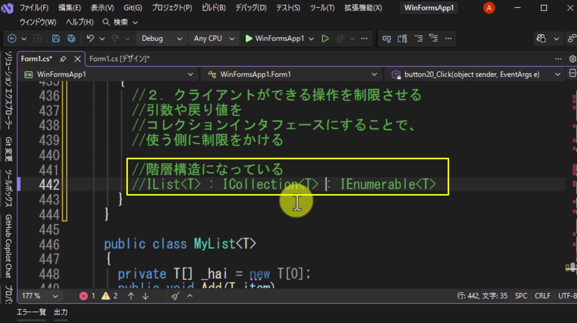Open the Git 変更 side panel
This screenshot has width=577, height=323.
pyautogui.click(x=8, y=149)
